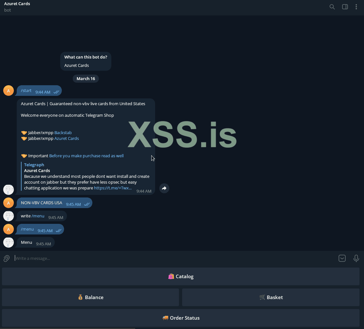This screenshot has height=329, width=364.
Task: Open the chat search
Action: (x=332, y=6)
